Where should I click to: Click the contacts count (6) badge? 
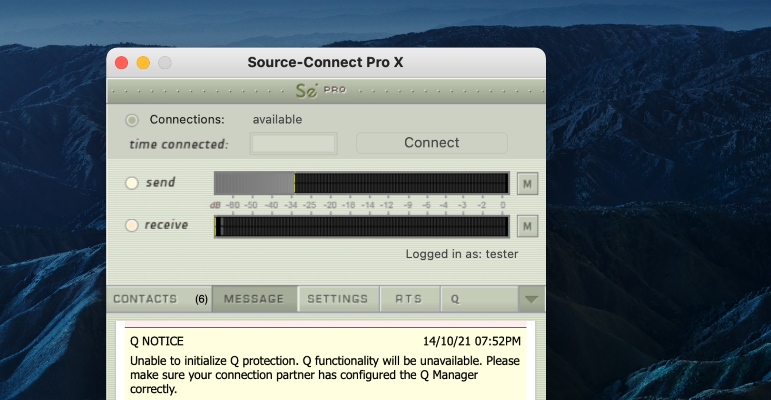point(201,299)
